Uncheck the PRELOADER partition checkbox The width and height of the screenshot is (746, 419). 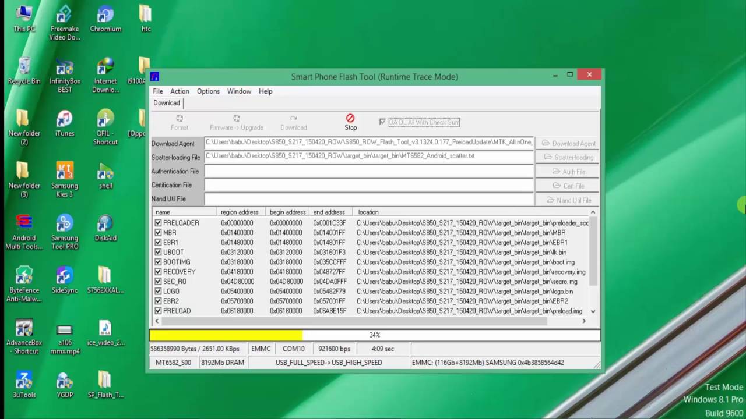point(158,223)
